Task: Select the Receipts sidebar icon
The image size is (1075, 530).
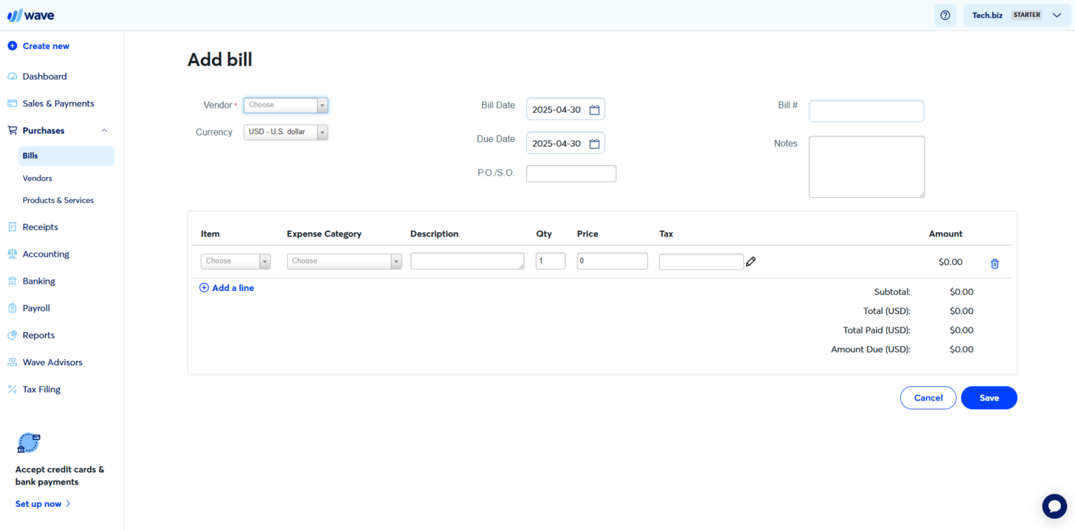Action: tap(11, 227)
